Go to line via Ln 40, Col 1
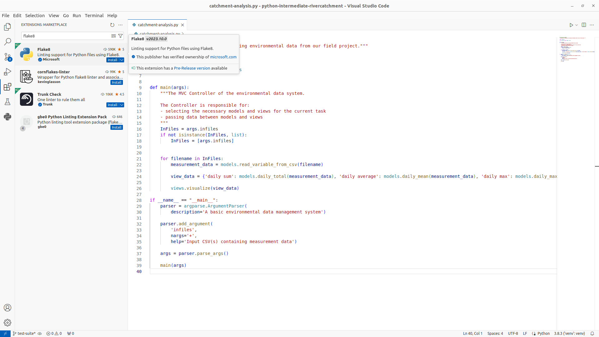This screenshot has width=599, height=337. click(473, 333)
